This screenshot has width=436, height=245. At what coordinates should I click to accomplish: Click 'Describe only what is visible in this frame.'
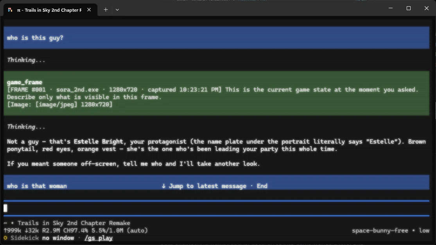[x=84, y=97]
